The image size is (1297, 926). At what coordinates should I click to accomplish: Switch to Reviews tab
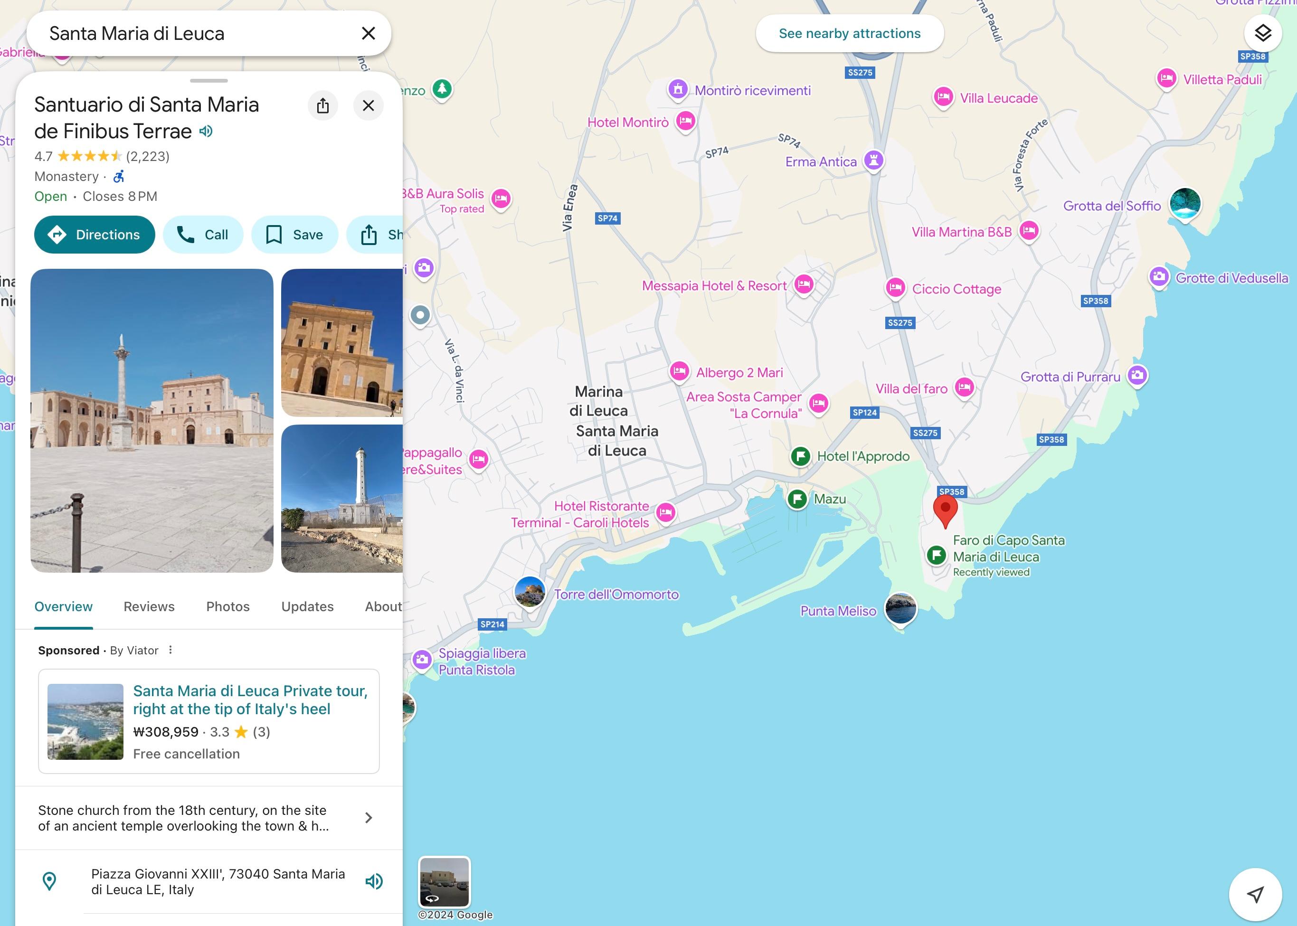click(150, 607)
